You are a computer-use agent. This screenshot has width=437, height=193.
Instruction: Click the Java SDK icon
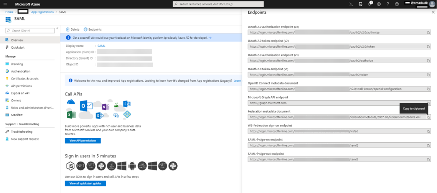pyautogui.click(x=111, y=166)
